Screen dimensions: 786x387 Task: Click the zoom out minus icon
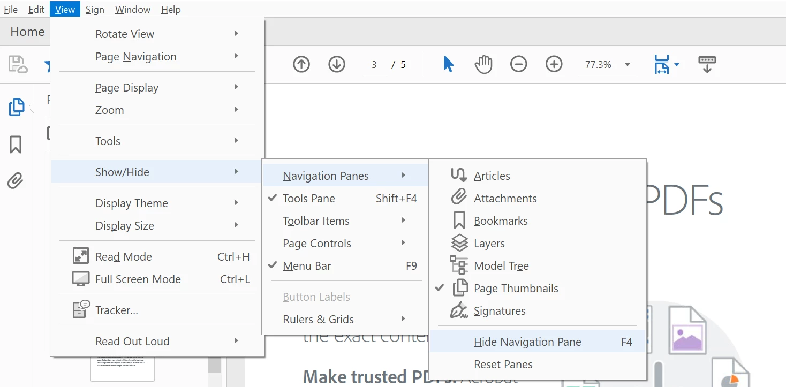click(x=518, y=65)
